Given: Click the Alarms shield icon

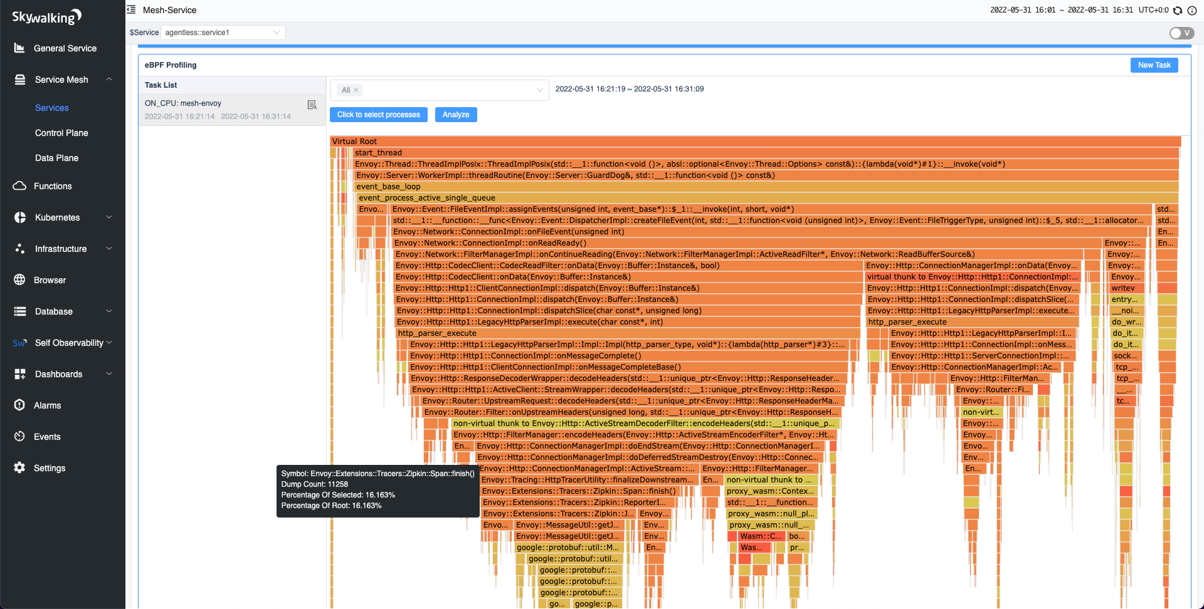Looking at the screenshot, I should coord(19,405).
